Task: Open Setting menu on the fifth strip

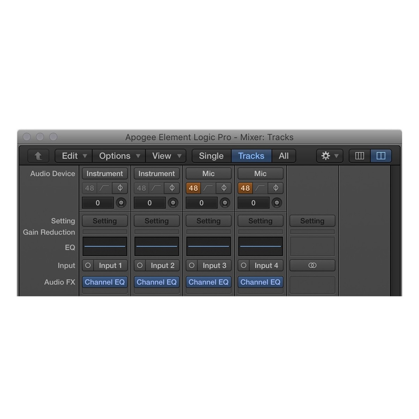Action: pos(313,221)
